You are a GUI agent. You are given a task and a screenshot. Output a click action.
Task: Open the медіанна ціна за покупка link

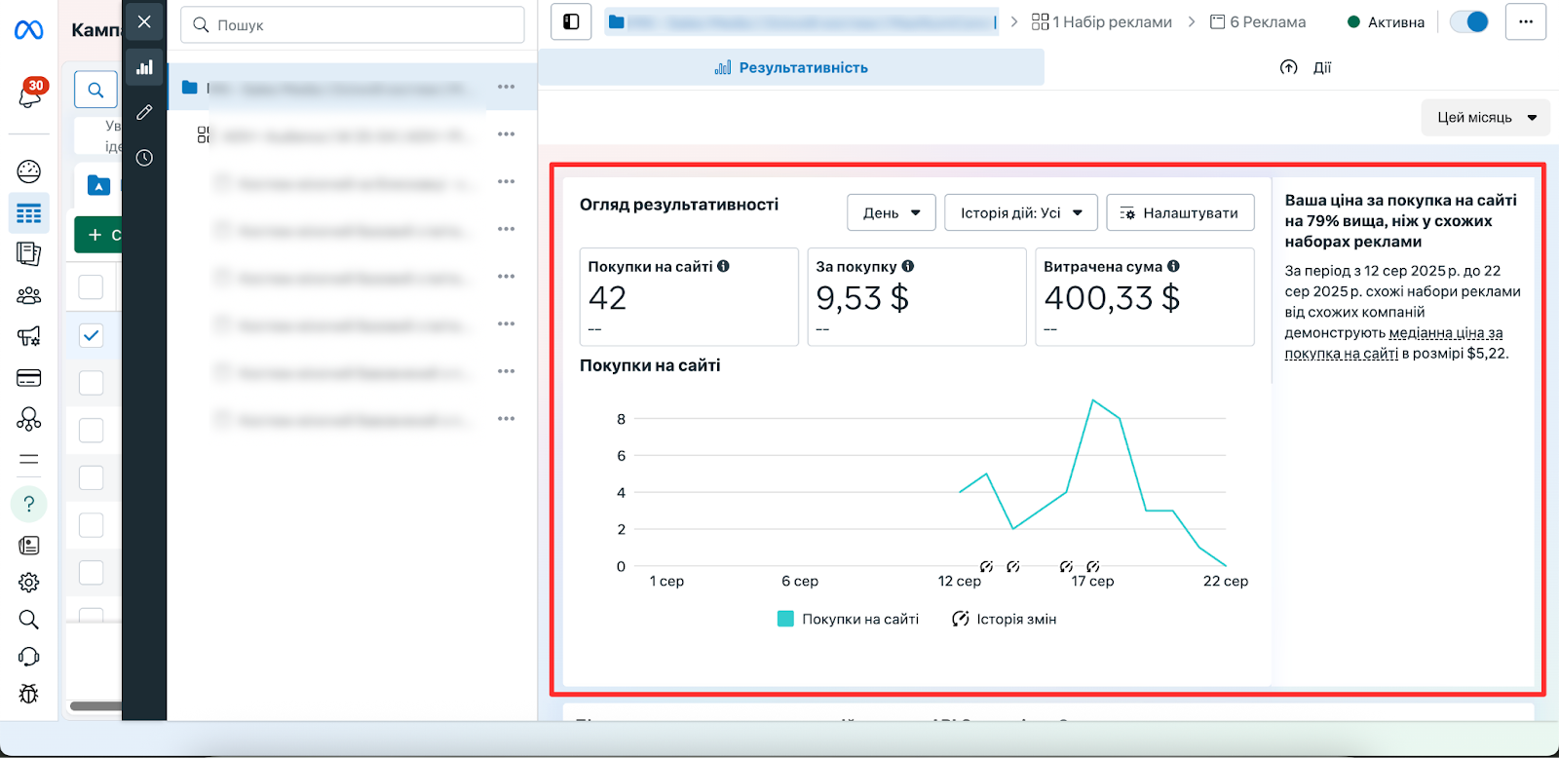pos(1393,343)
